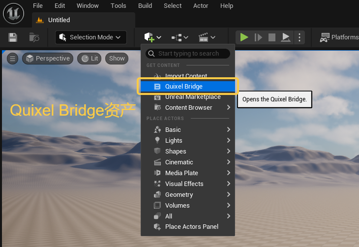
Task: Open the Geometry actors submenu
Action: (x=188, y=194)
